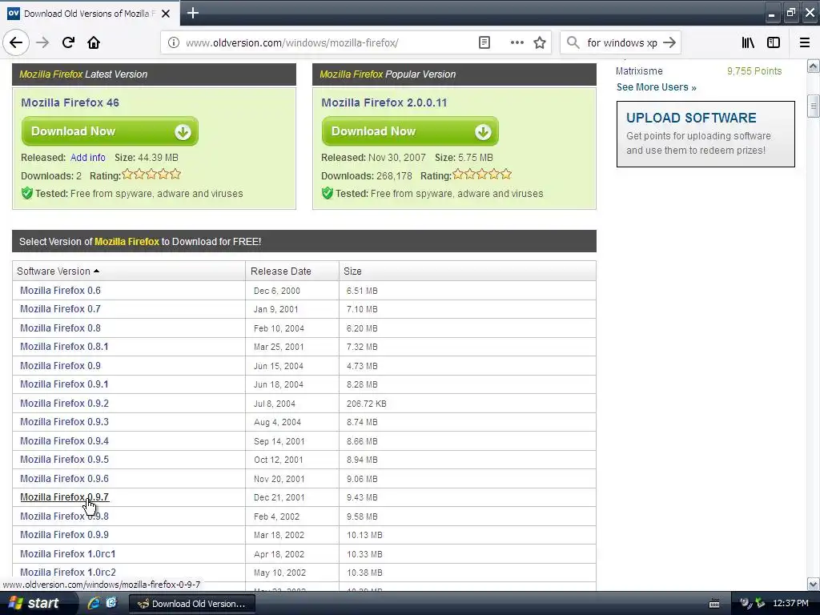Viewport: 820px width, 615px height.
Task: Go back to the previous page
Action: (16, 43)
